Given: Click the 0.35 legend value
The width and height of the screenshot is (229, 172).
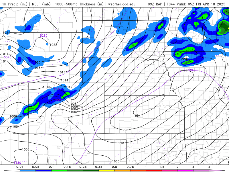Looking at the screenshot, I should (x=99, y=167).
